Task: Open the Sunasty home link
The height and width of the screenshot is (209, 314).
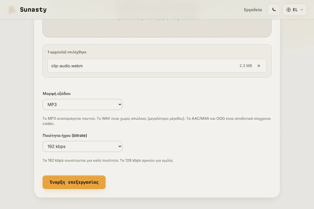Action: point(28,10)
